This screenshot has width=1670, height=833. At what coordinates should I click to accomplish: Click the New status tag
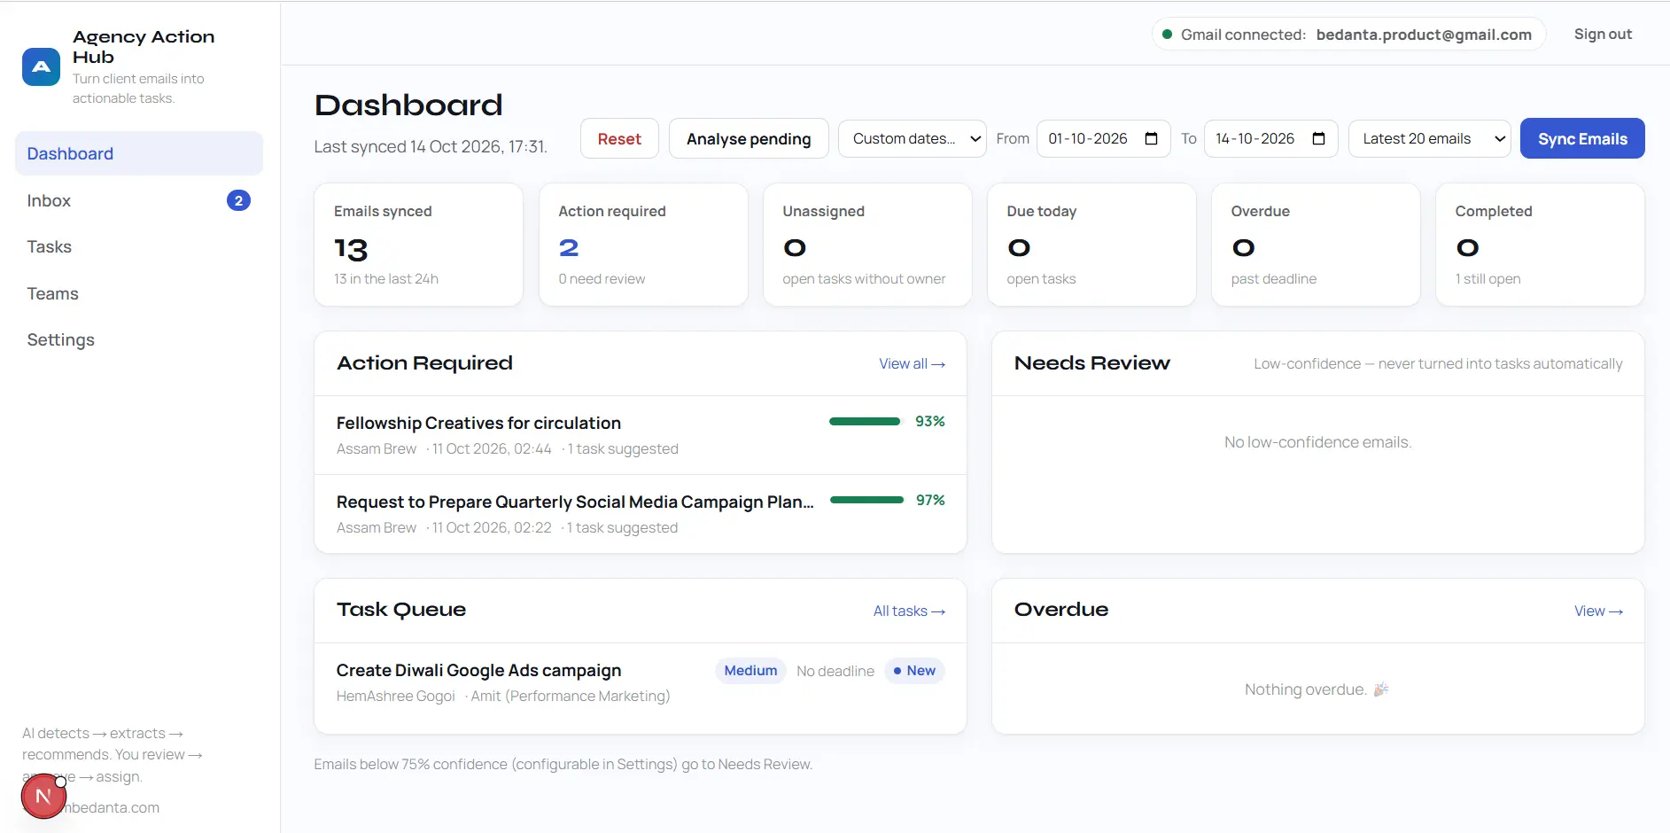point(914,671)
